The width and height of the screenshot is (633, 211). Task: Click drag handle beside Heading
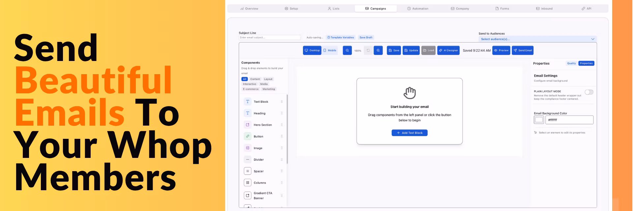click(x=282, y=113)
